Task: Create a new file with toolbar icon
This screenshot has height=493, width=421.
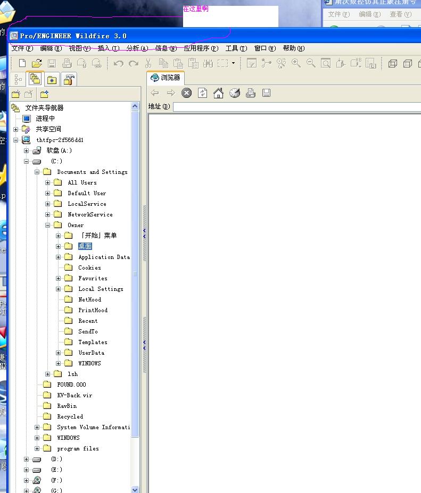Action: tap(22, 63)
